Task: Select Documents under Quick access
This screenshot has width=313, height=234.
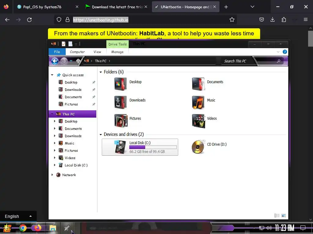Action: (73, 97)
